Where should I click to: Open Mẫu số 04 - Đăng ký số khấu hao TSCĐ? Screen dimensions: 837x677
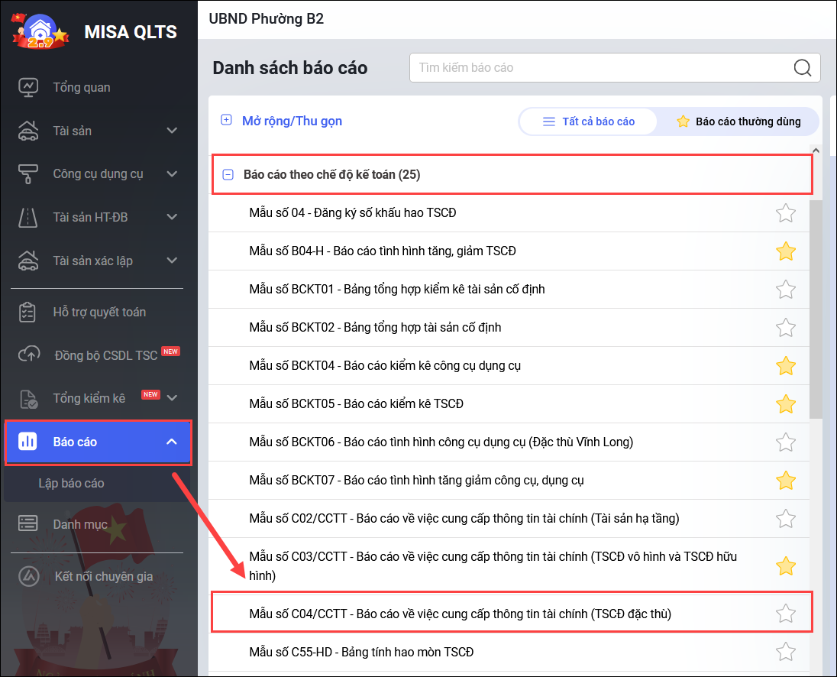coord(353,212)
